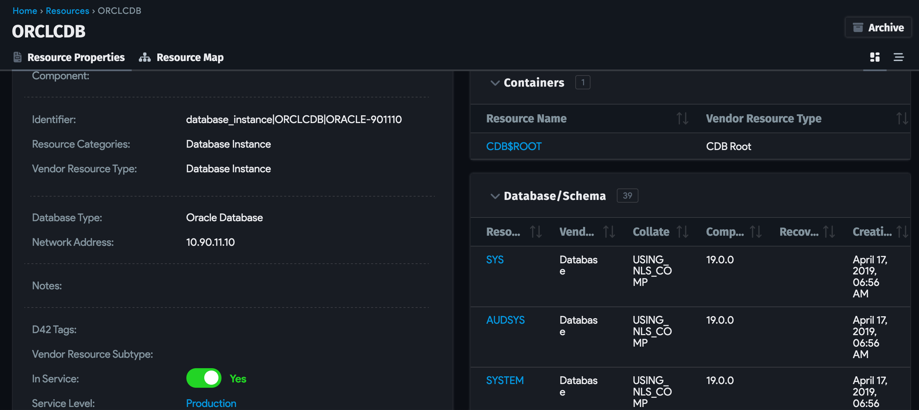The width and height of the screenshot is (919, 410).
Task: Sort the Creation date column
Action: (x=904, y=232)
